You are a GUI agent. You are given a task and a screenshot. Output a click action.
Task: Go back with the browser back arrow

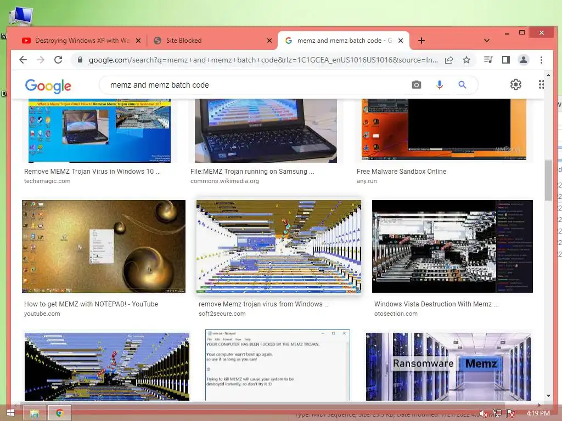point(23,60)
